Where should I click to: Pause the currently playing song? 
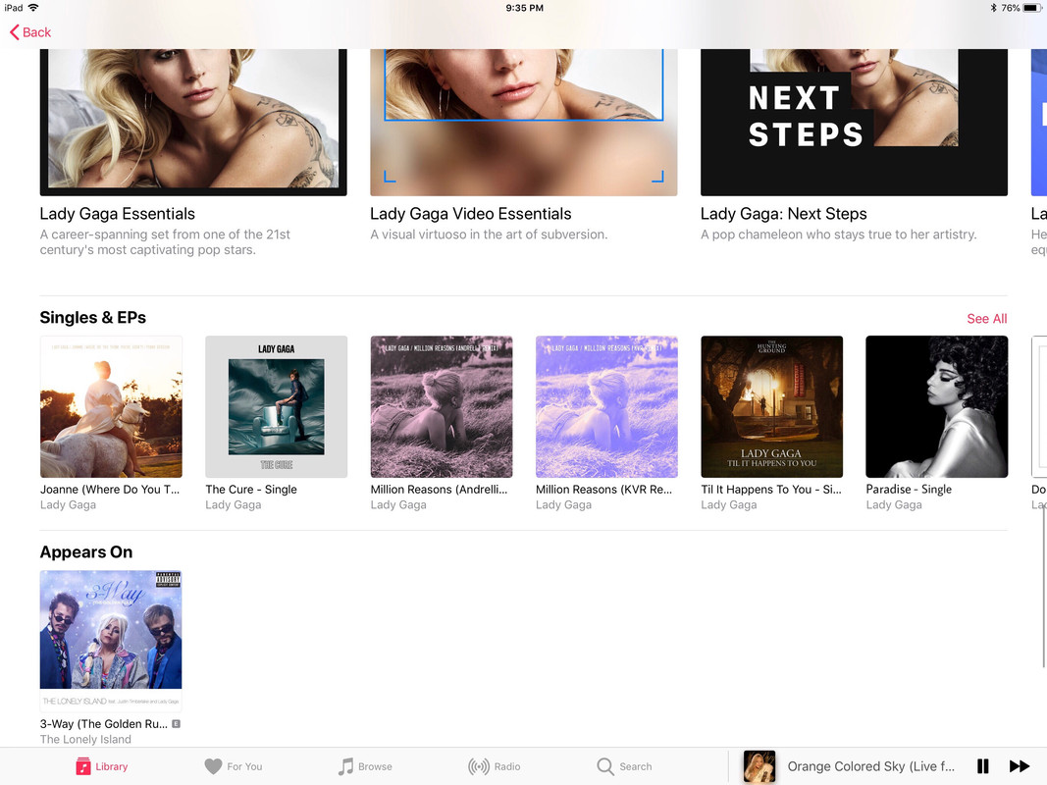pos(983,766)
